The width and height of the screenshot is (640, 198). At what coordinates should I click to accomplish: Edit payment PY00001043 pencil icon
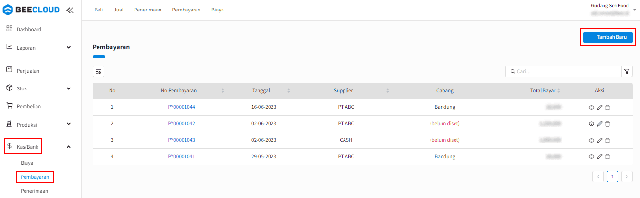pos(600,141)
